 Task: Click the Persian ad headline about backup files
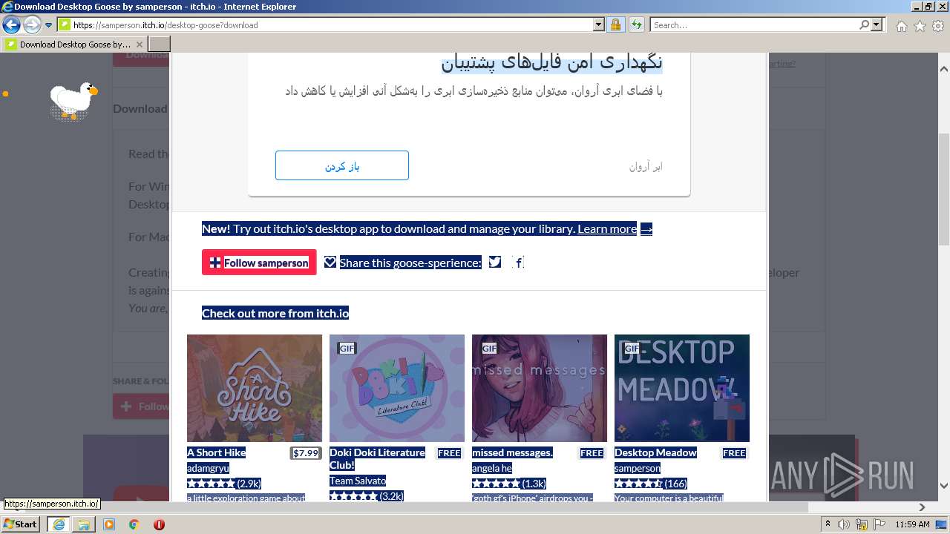[552, 62]
